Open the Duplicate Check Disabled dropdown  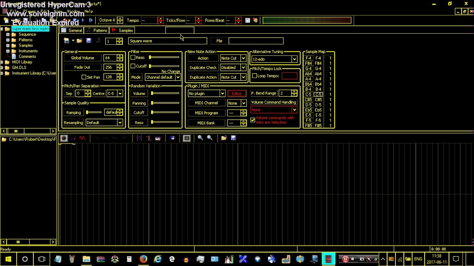click(233, 68)
